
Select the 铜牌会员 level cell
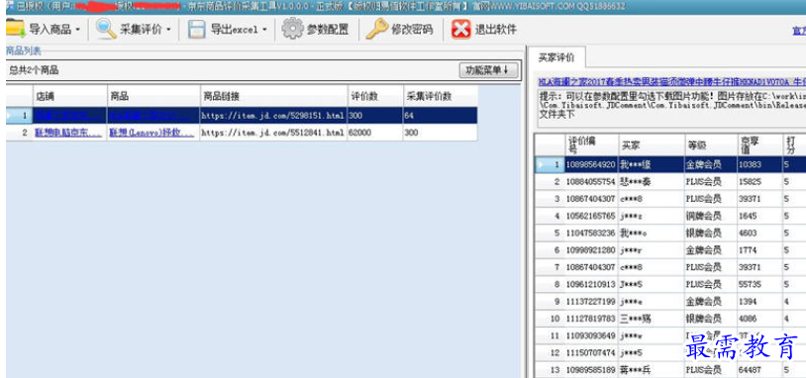click(x=710, y=217)
